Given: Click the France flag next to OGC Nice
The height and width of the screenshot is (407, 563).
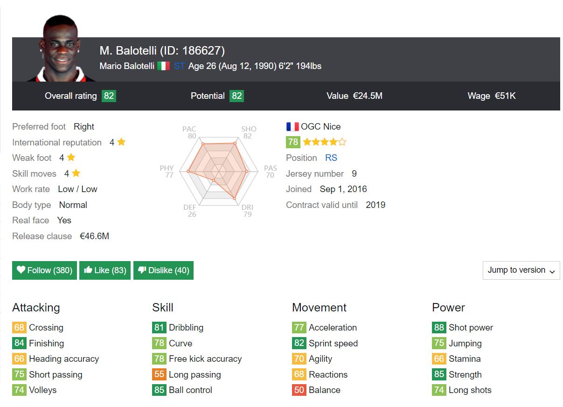Looking at the screenshot, I should coord(292,126).
